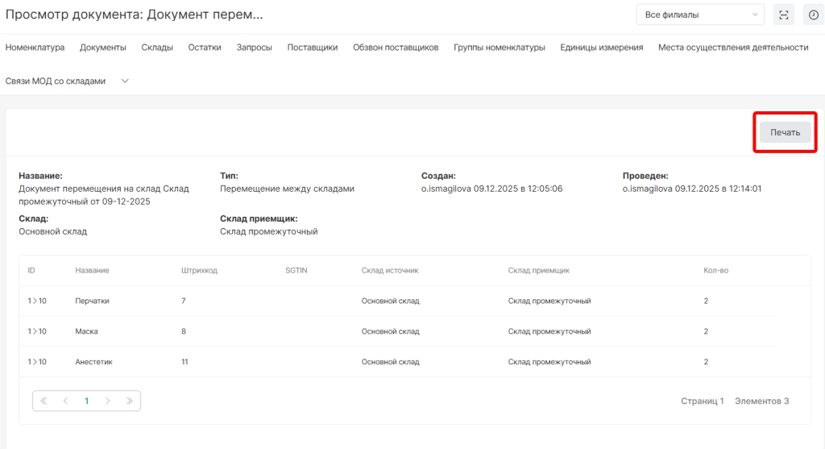Select page number 1 in pagination
825x449 pixels.
pyautogui.click(x=86, y=401)
